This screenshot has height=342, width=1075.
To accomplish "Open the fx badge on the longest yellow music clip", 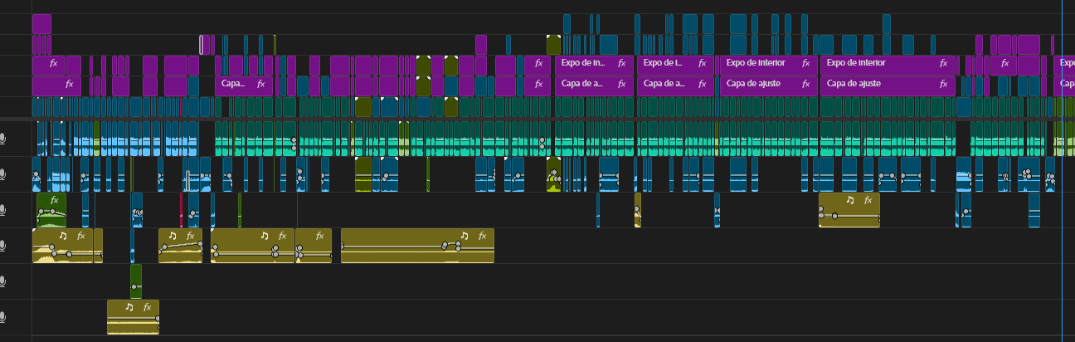I will [483, 236].
